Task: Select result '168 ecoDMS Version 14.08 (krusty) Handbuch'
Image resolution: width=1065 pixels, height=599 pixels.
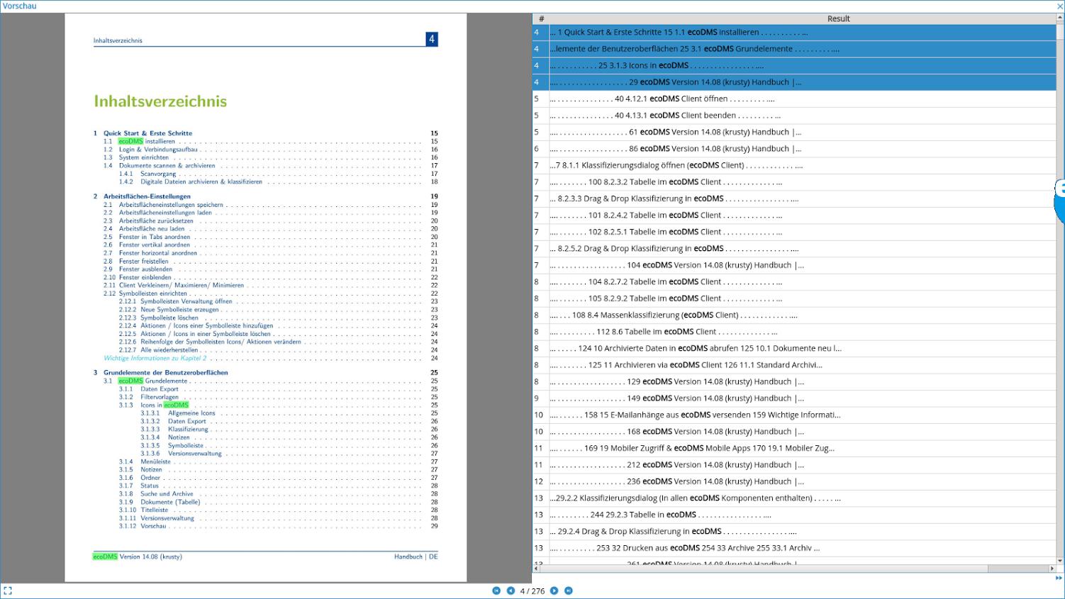Action: click(794, 432)
